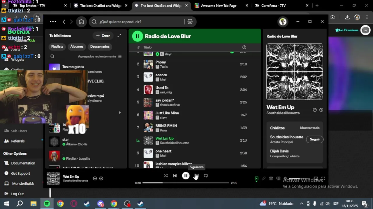Remove Wet Em Up via the right panel minus icon
The image size is (373, 209).
click(315, 110)
